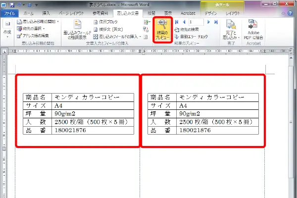Select the 差し込み文書 tab

128,13
